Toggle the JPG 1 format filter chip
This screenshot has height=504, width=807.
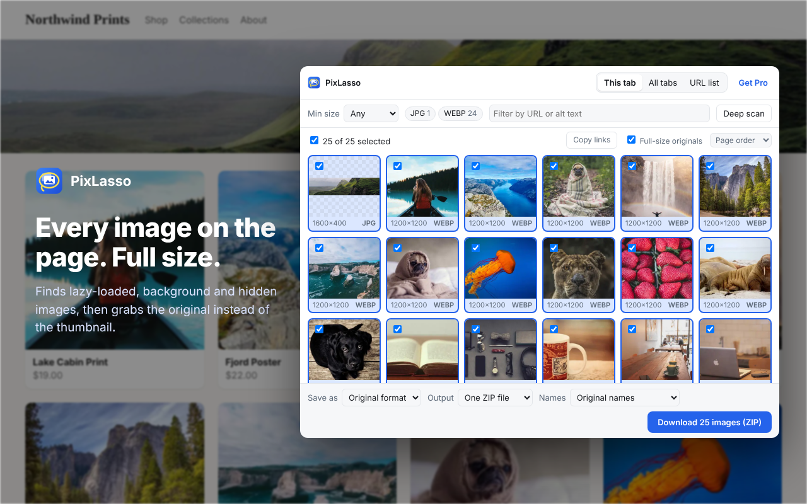coord(420,113)
